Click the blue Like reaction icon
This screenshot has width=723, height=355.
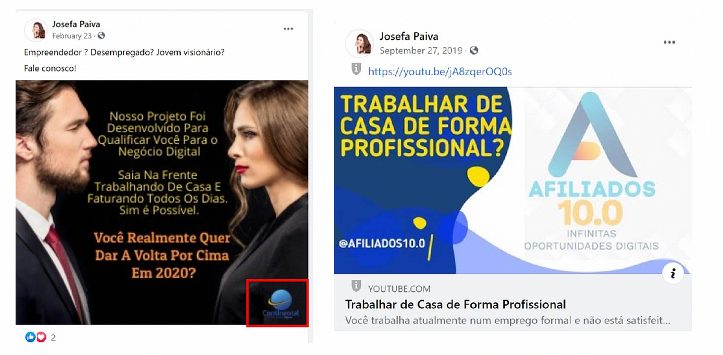pos(30,337)
